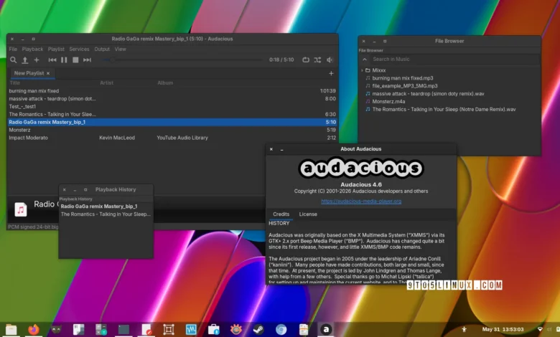Add a new playlist with plus button
The width and height of the screenshot is (560, 337).
coord(331,73)
